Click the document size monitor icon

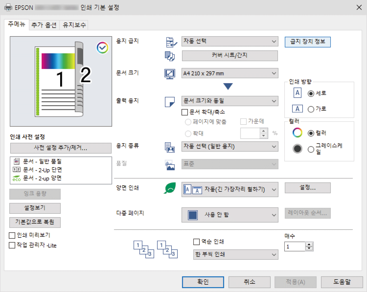coord(170,74)
